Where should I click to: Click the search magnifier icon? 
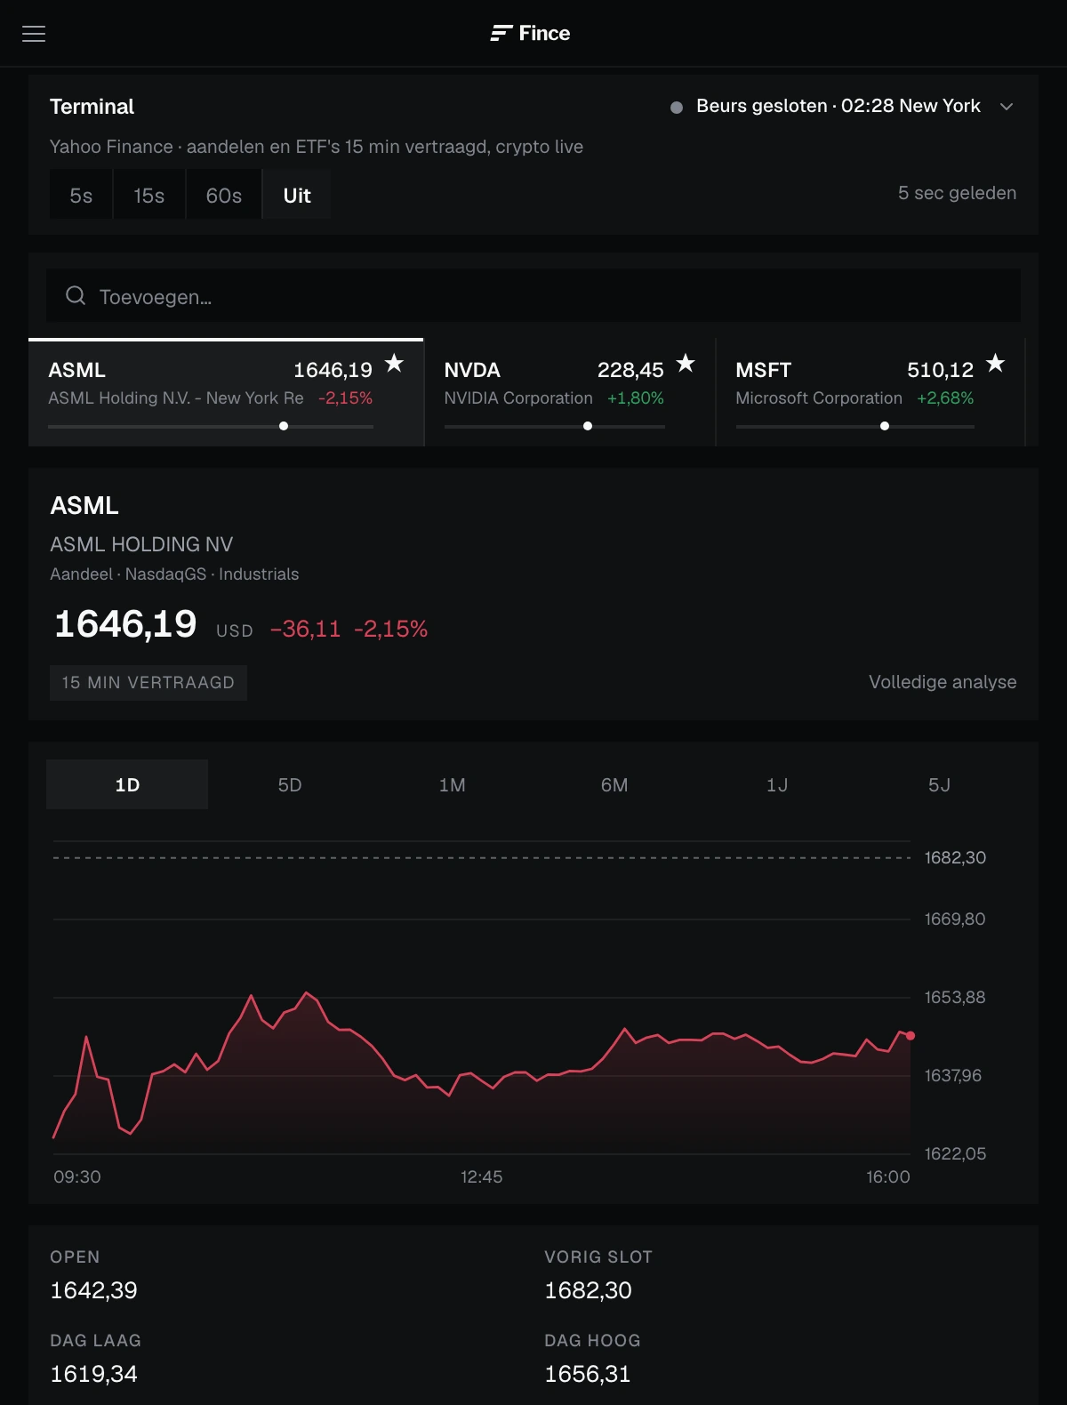point(76,295)
